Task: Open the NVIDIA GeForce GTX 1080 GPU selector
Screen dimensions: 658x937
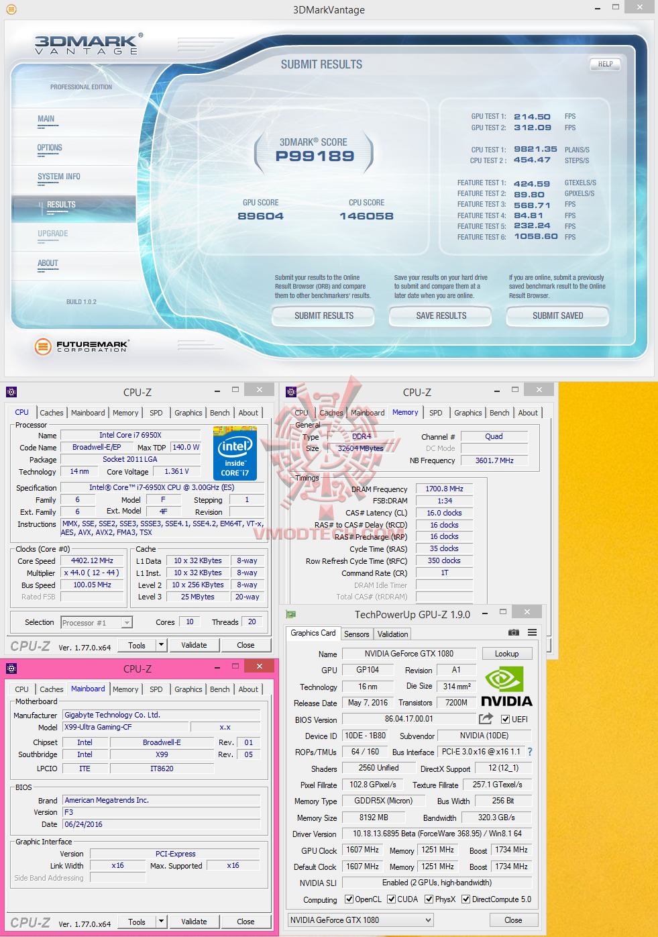Action: 361,920
